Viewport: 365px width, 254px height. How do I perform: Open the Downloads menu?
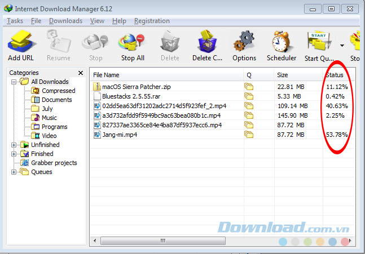click(x=65, y=21)
